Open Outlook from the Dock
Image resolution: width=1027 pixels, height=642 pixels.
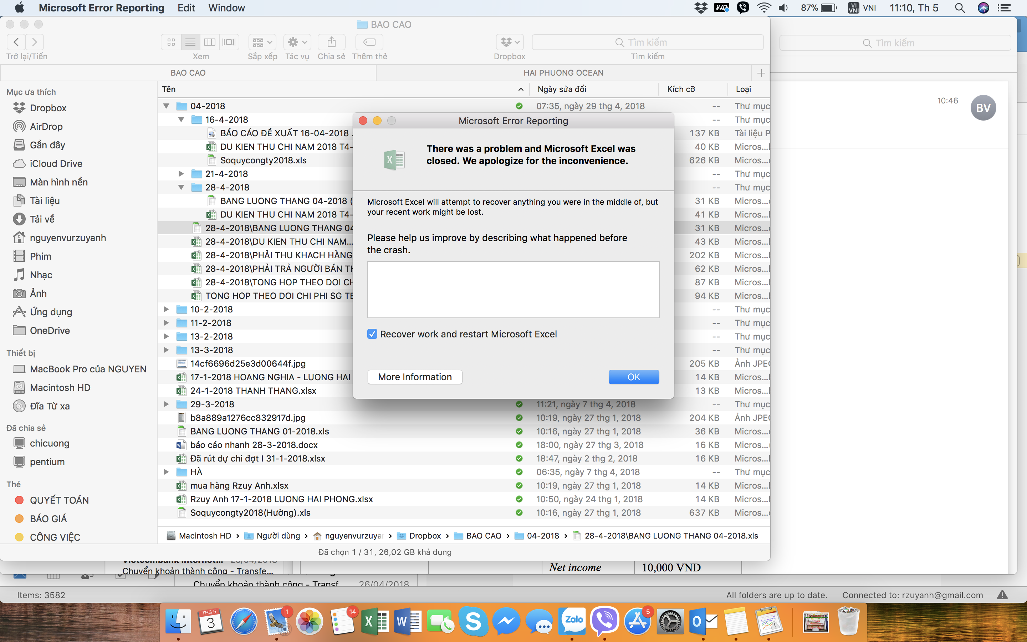click(x=703, y=621)
